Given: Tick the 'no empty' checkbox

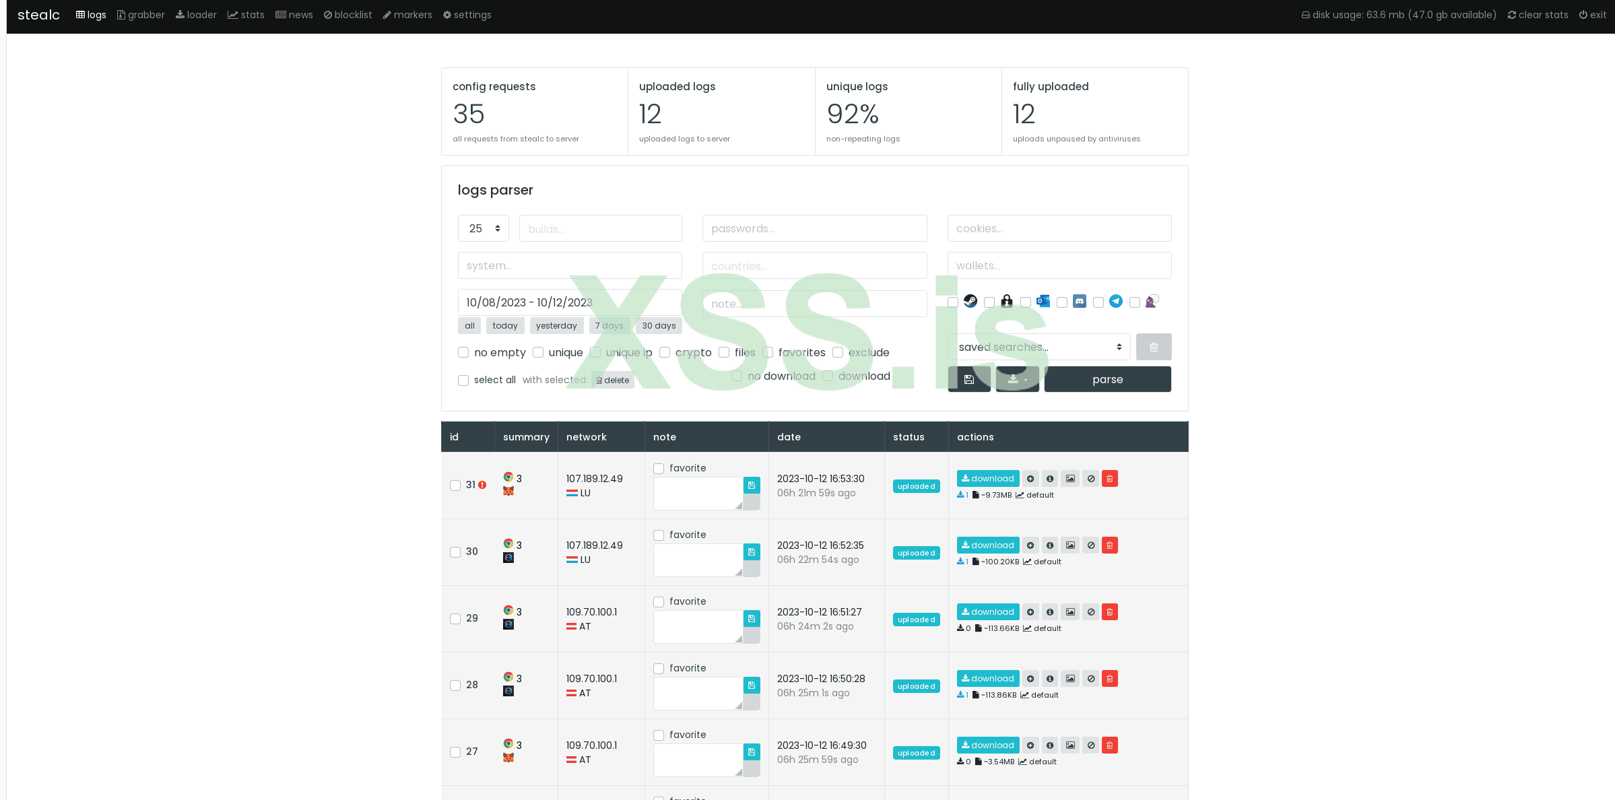Looking at the screenshot, I should pyautogui.click(x=463, y=352).
